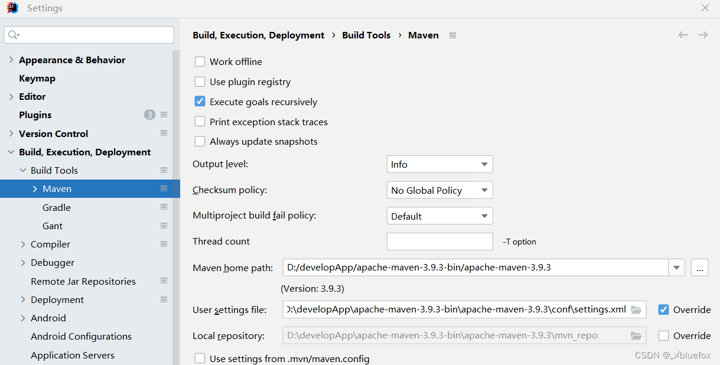Image resolution: width=720 pixels, height=365 pixels.
Task: Select Keymap in settings tree
Action: (x=37, y=78)
